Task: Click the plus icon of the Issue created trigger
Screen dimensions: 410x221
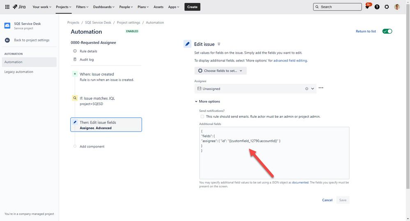Action: (75, 74)
